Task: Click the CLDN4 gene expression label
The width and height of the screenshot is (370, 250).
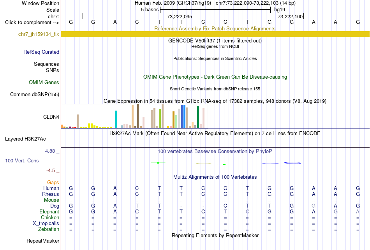Action: coord(51,117)
